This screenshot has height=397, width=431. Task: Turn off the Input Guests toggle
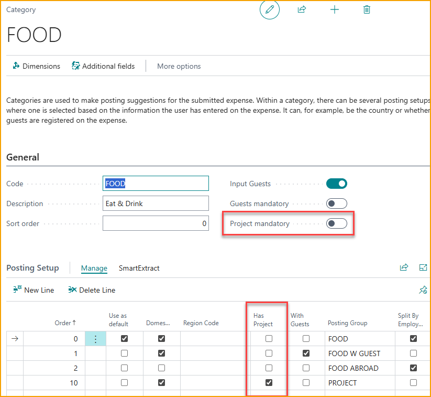coord(336,184)
